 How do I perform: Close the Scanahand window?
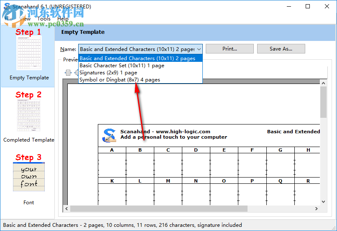(x=327, y=6)
